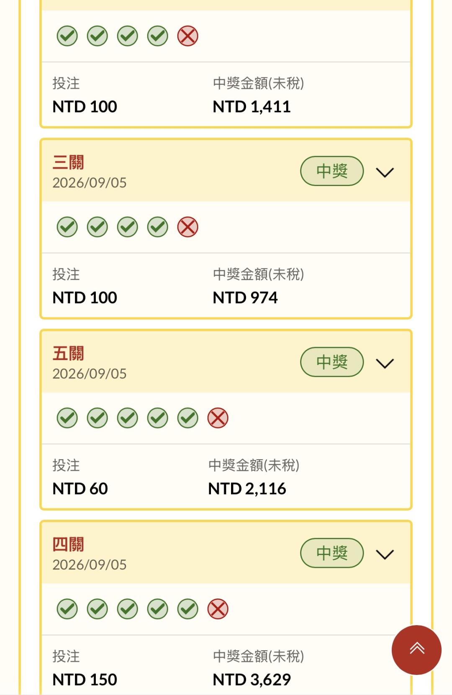This screenshot has width=452, height=695.
Task: Click the 中獎 badge on 三關 card
Action: pos(332,171)
